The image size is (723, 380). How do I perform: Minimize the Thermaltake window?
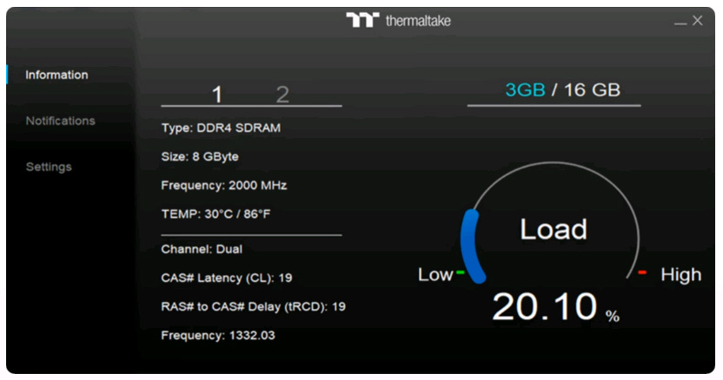pos(680,23)
